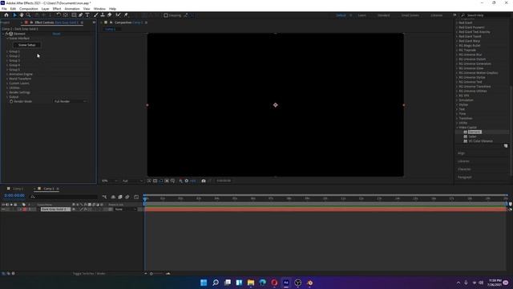Open the Align panel
Screen dimensions: 513x289
[462, 153]
